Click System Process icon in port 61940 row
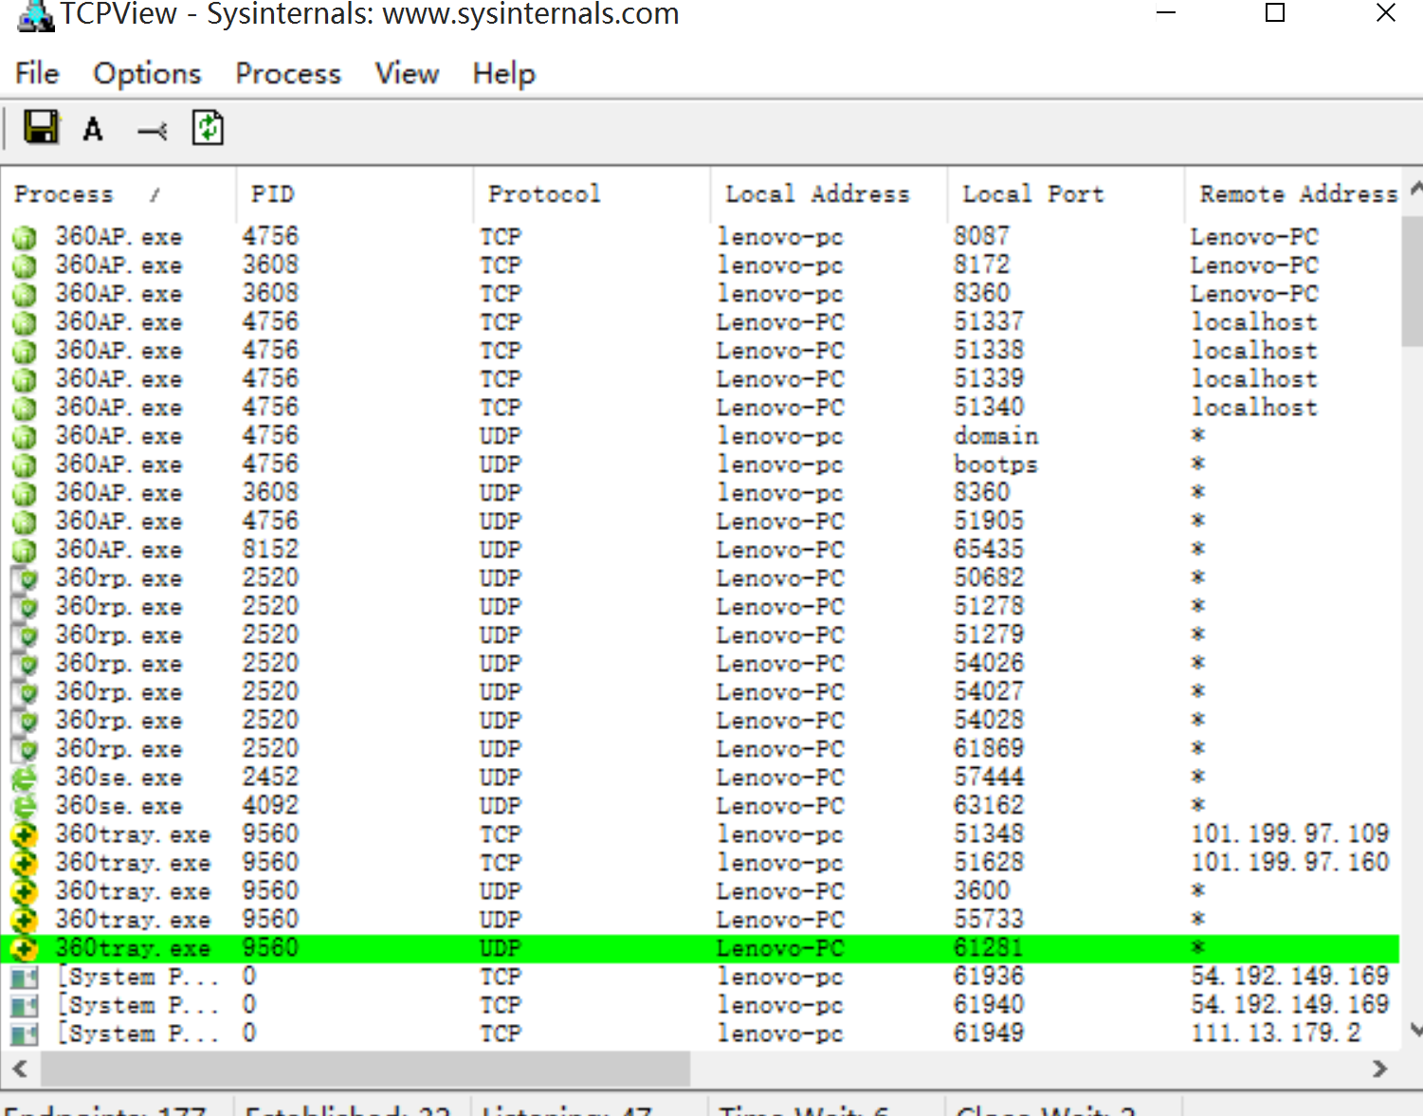The height and width of the screenshot is (1116, 1423). [x=25, y=1005]
